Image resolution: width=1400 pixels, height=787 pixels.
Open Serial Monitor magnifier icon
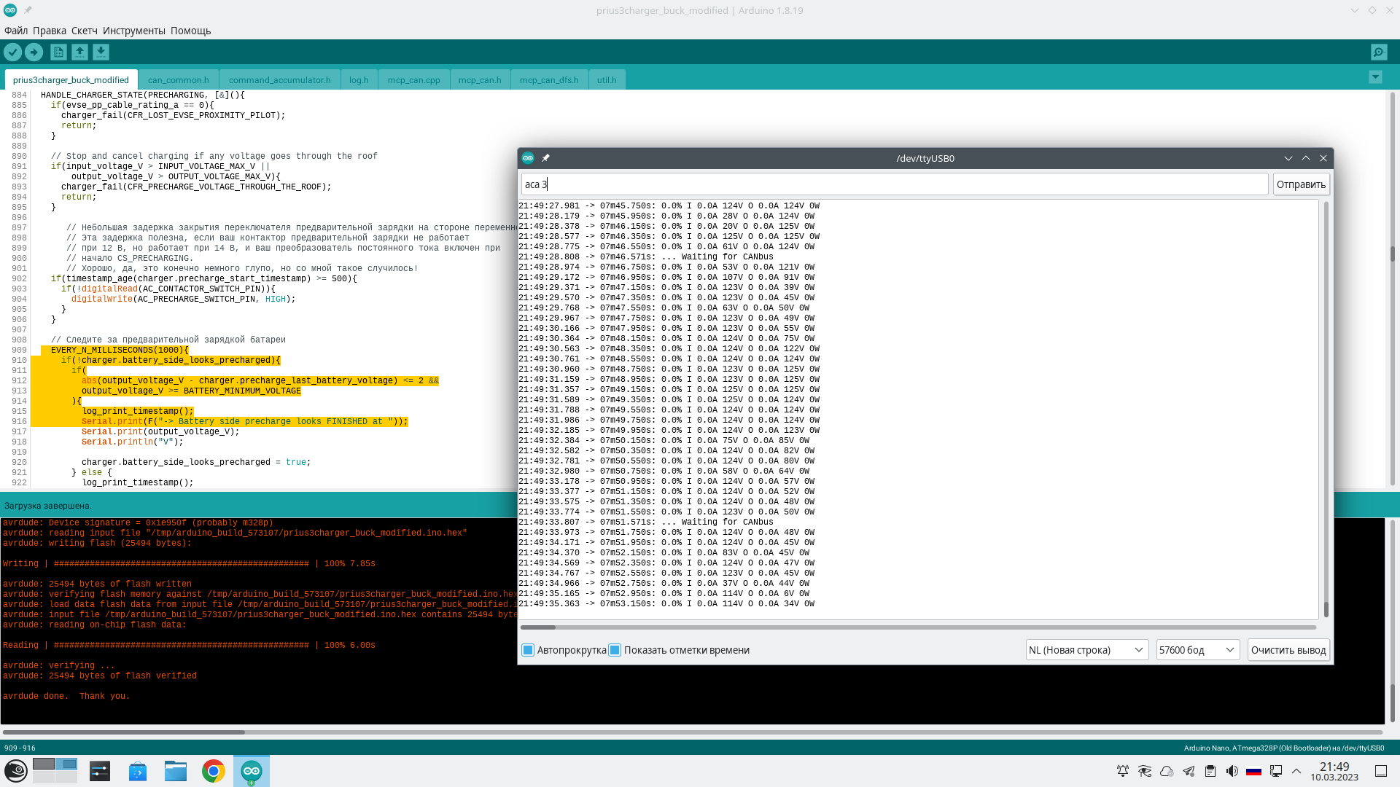pos(1378,52)
